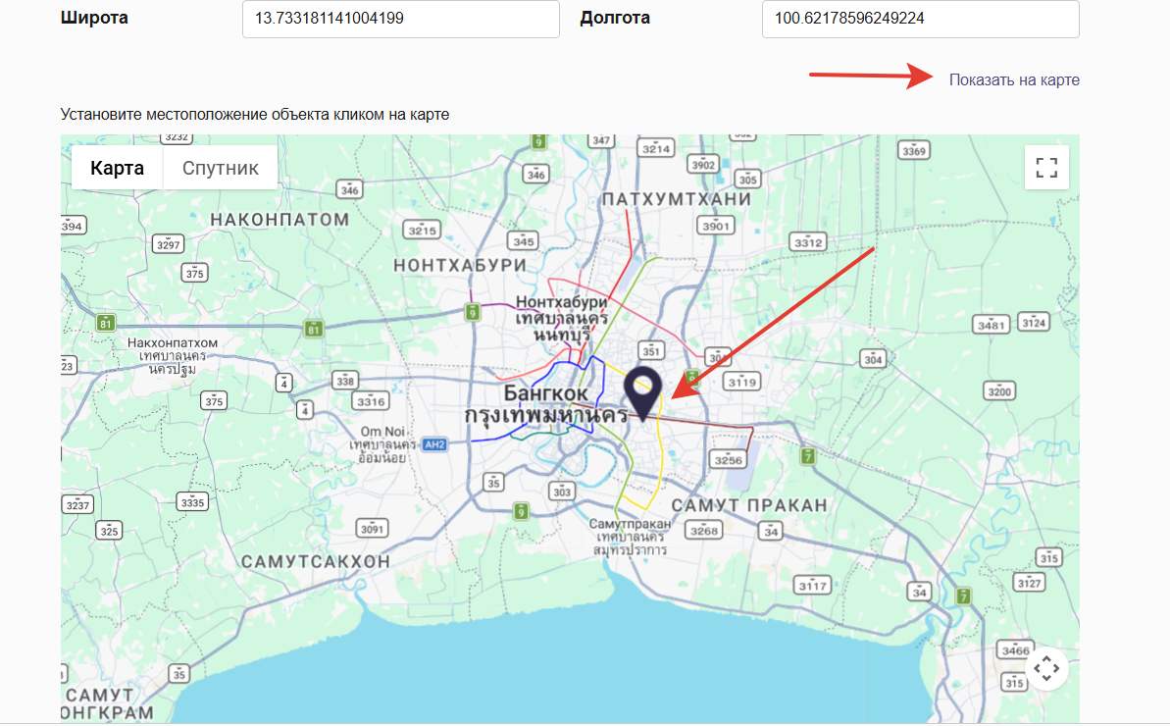Click the Показать на карте link

(x=1014, y=79)
